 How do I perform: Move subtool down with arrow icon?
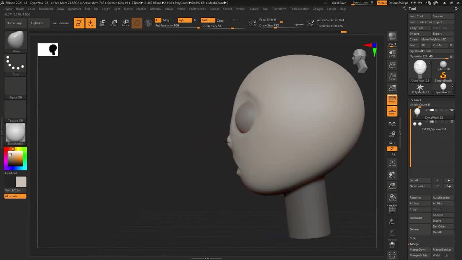449,180
